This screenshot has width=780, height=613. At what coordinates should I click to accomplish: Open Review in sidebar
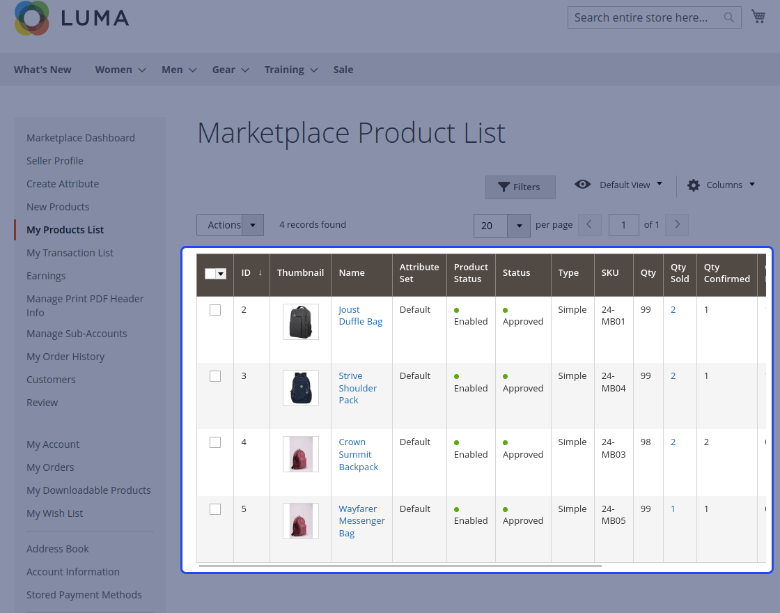pos(42,402)
